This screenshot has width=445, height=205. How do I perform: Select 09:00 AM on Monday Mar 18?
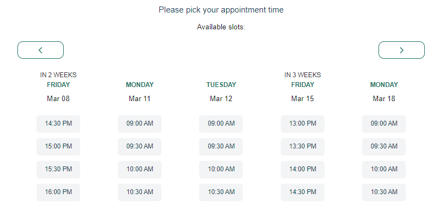pos(384,124)
